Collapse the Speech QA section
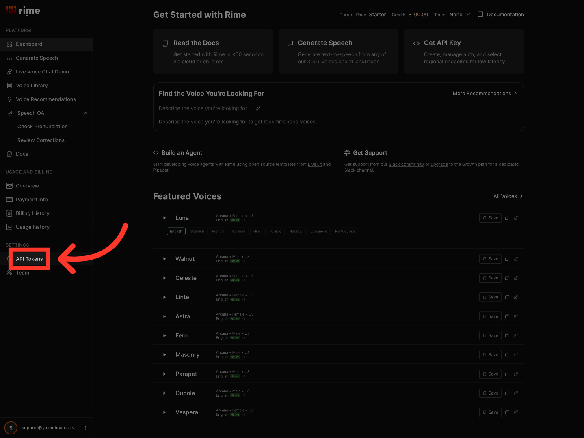This screenshot has width=584, height=438. coord(85,113)
